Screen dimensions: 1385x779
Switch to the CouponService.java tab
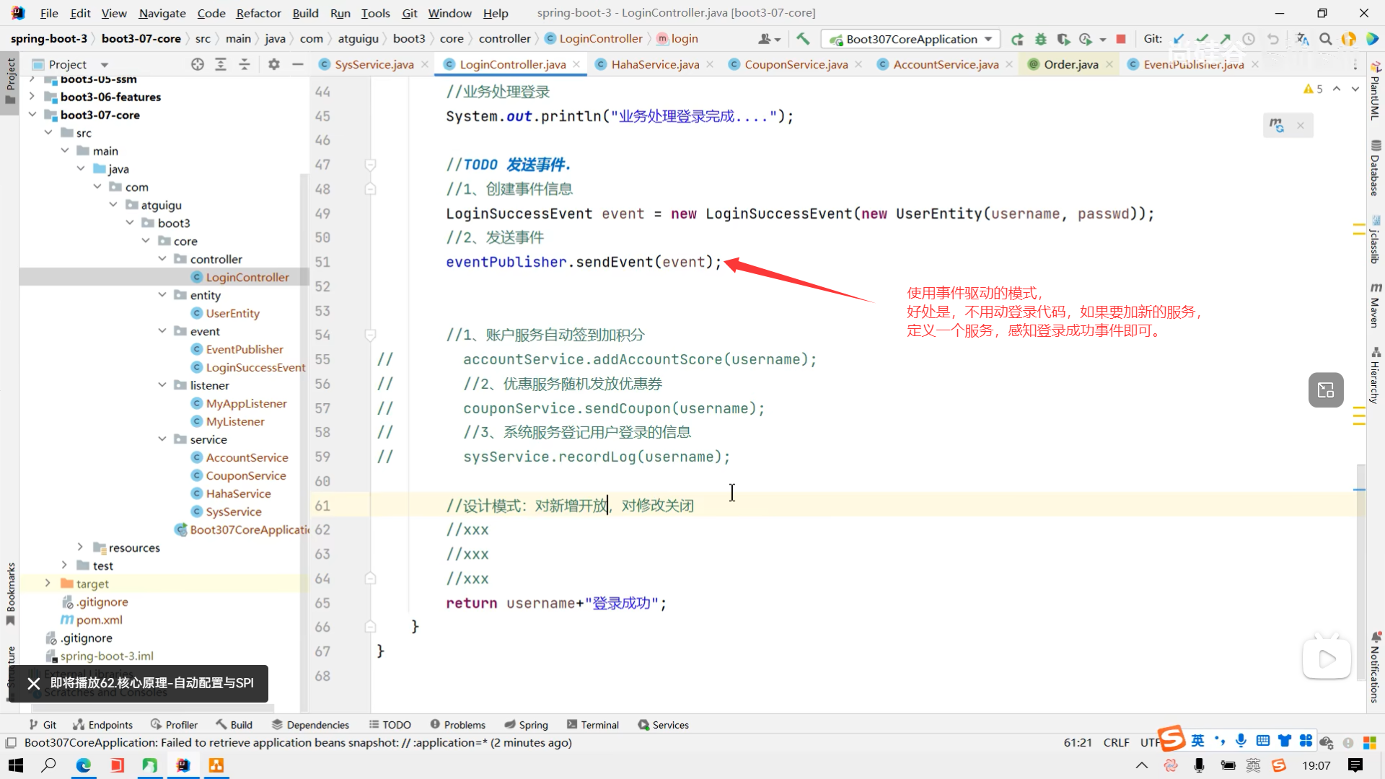point(796,64)
